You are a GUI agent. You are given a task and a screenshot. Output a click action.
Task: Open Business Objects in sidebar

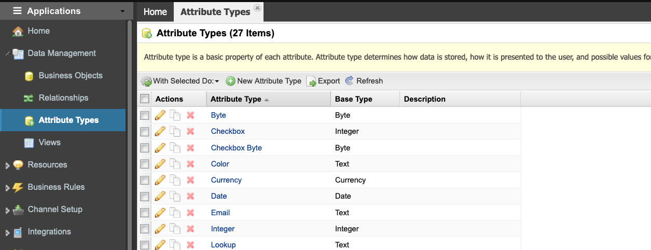71,75
